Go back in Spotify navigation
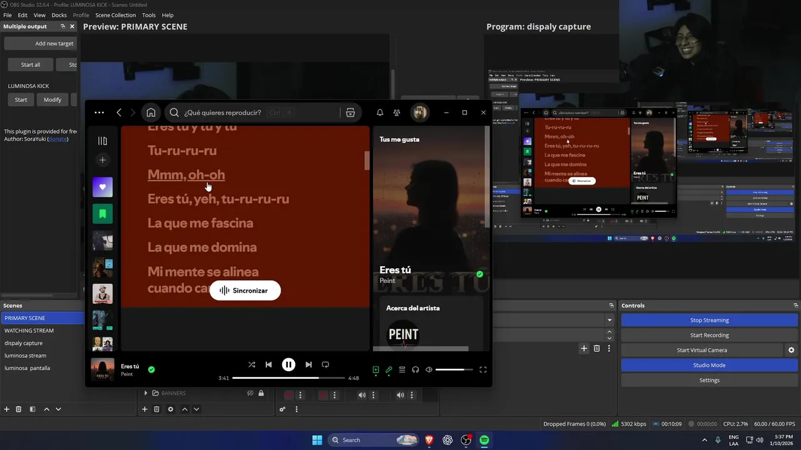The height and width of the screenshot is (450, 801). pos(119,112)
